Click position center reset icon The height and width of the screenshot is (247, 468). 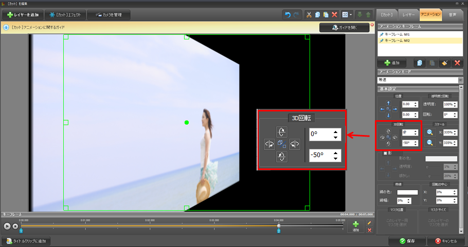[388, 109]
